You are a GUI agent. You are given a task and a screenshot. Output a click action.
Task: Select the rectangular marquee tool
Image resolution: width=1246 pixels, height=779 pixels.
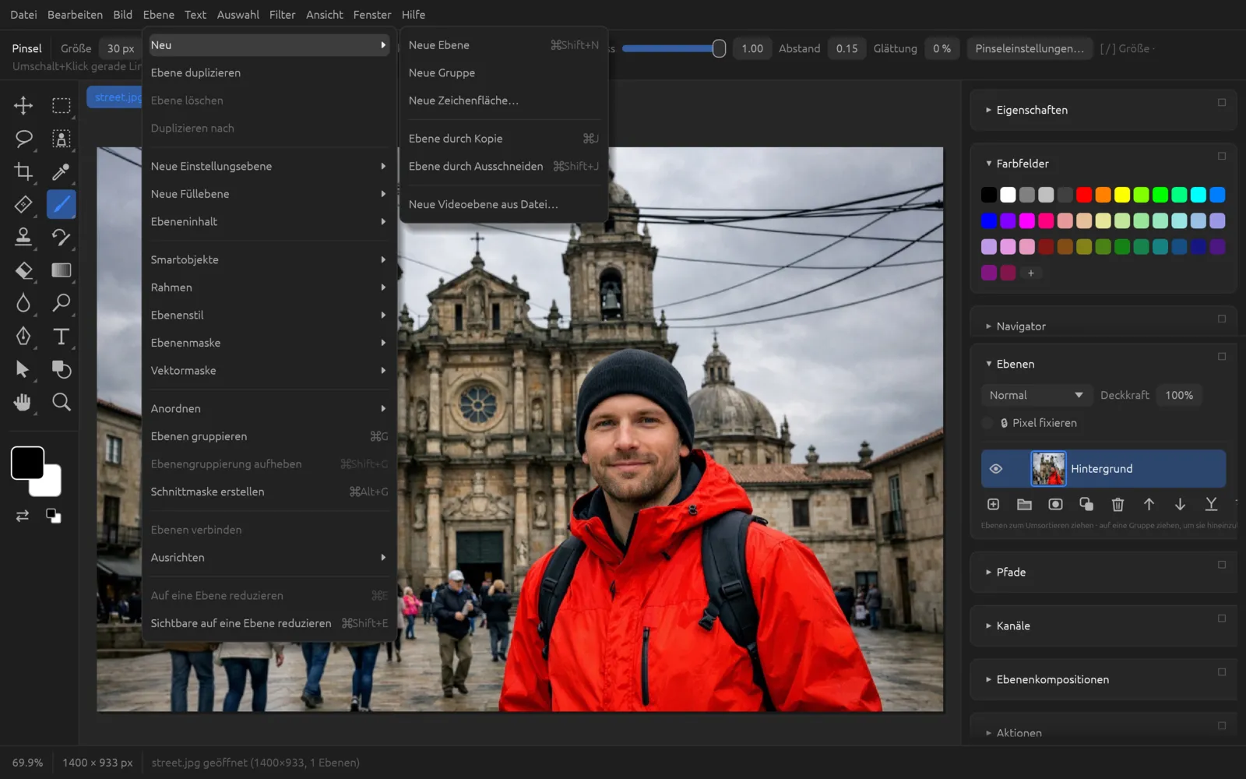pyautogui.click(x=61, y=105)
